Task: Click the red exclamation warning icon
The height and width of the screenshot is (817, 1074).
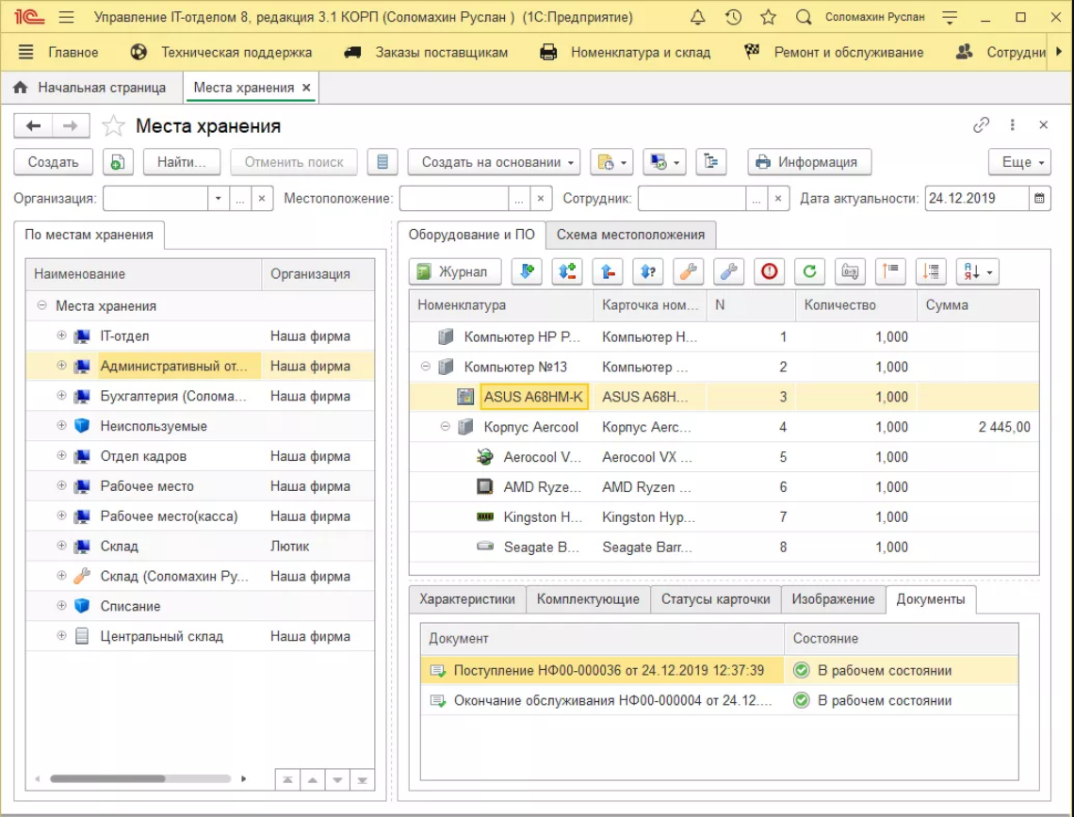Action: [x=769, y=271]
